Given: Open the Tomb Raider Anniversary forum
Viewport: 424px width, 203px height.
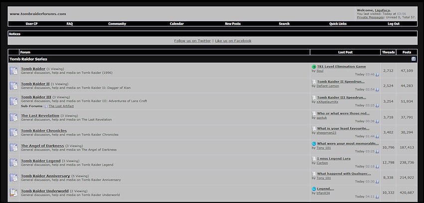Looking at the screenshot, I should click(45, 176).
